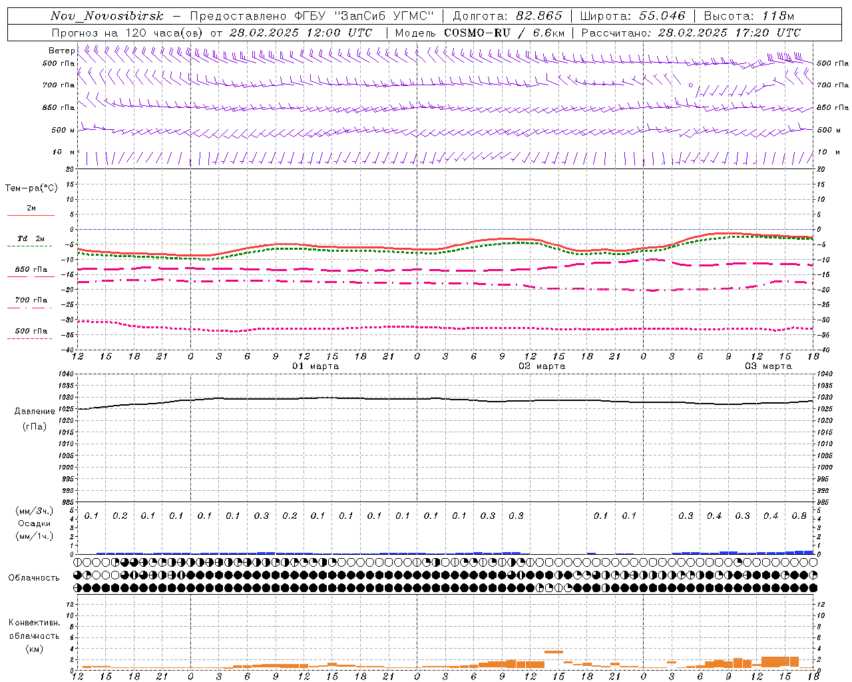Click the Тем-ра(°C) temperature panel label
Image resolution: width=852 pixels, height=682 pixels.
[x=31, y=188]
